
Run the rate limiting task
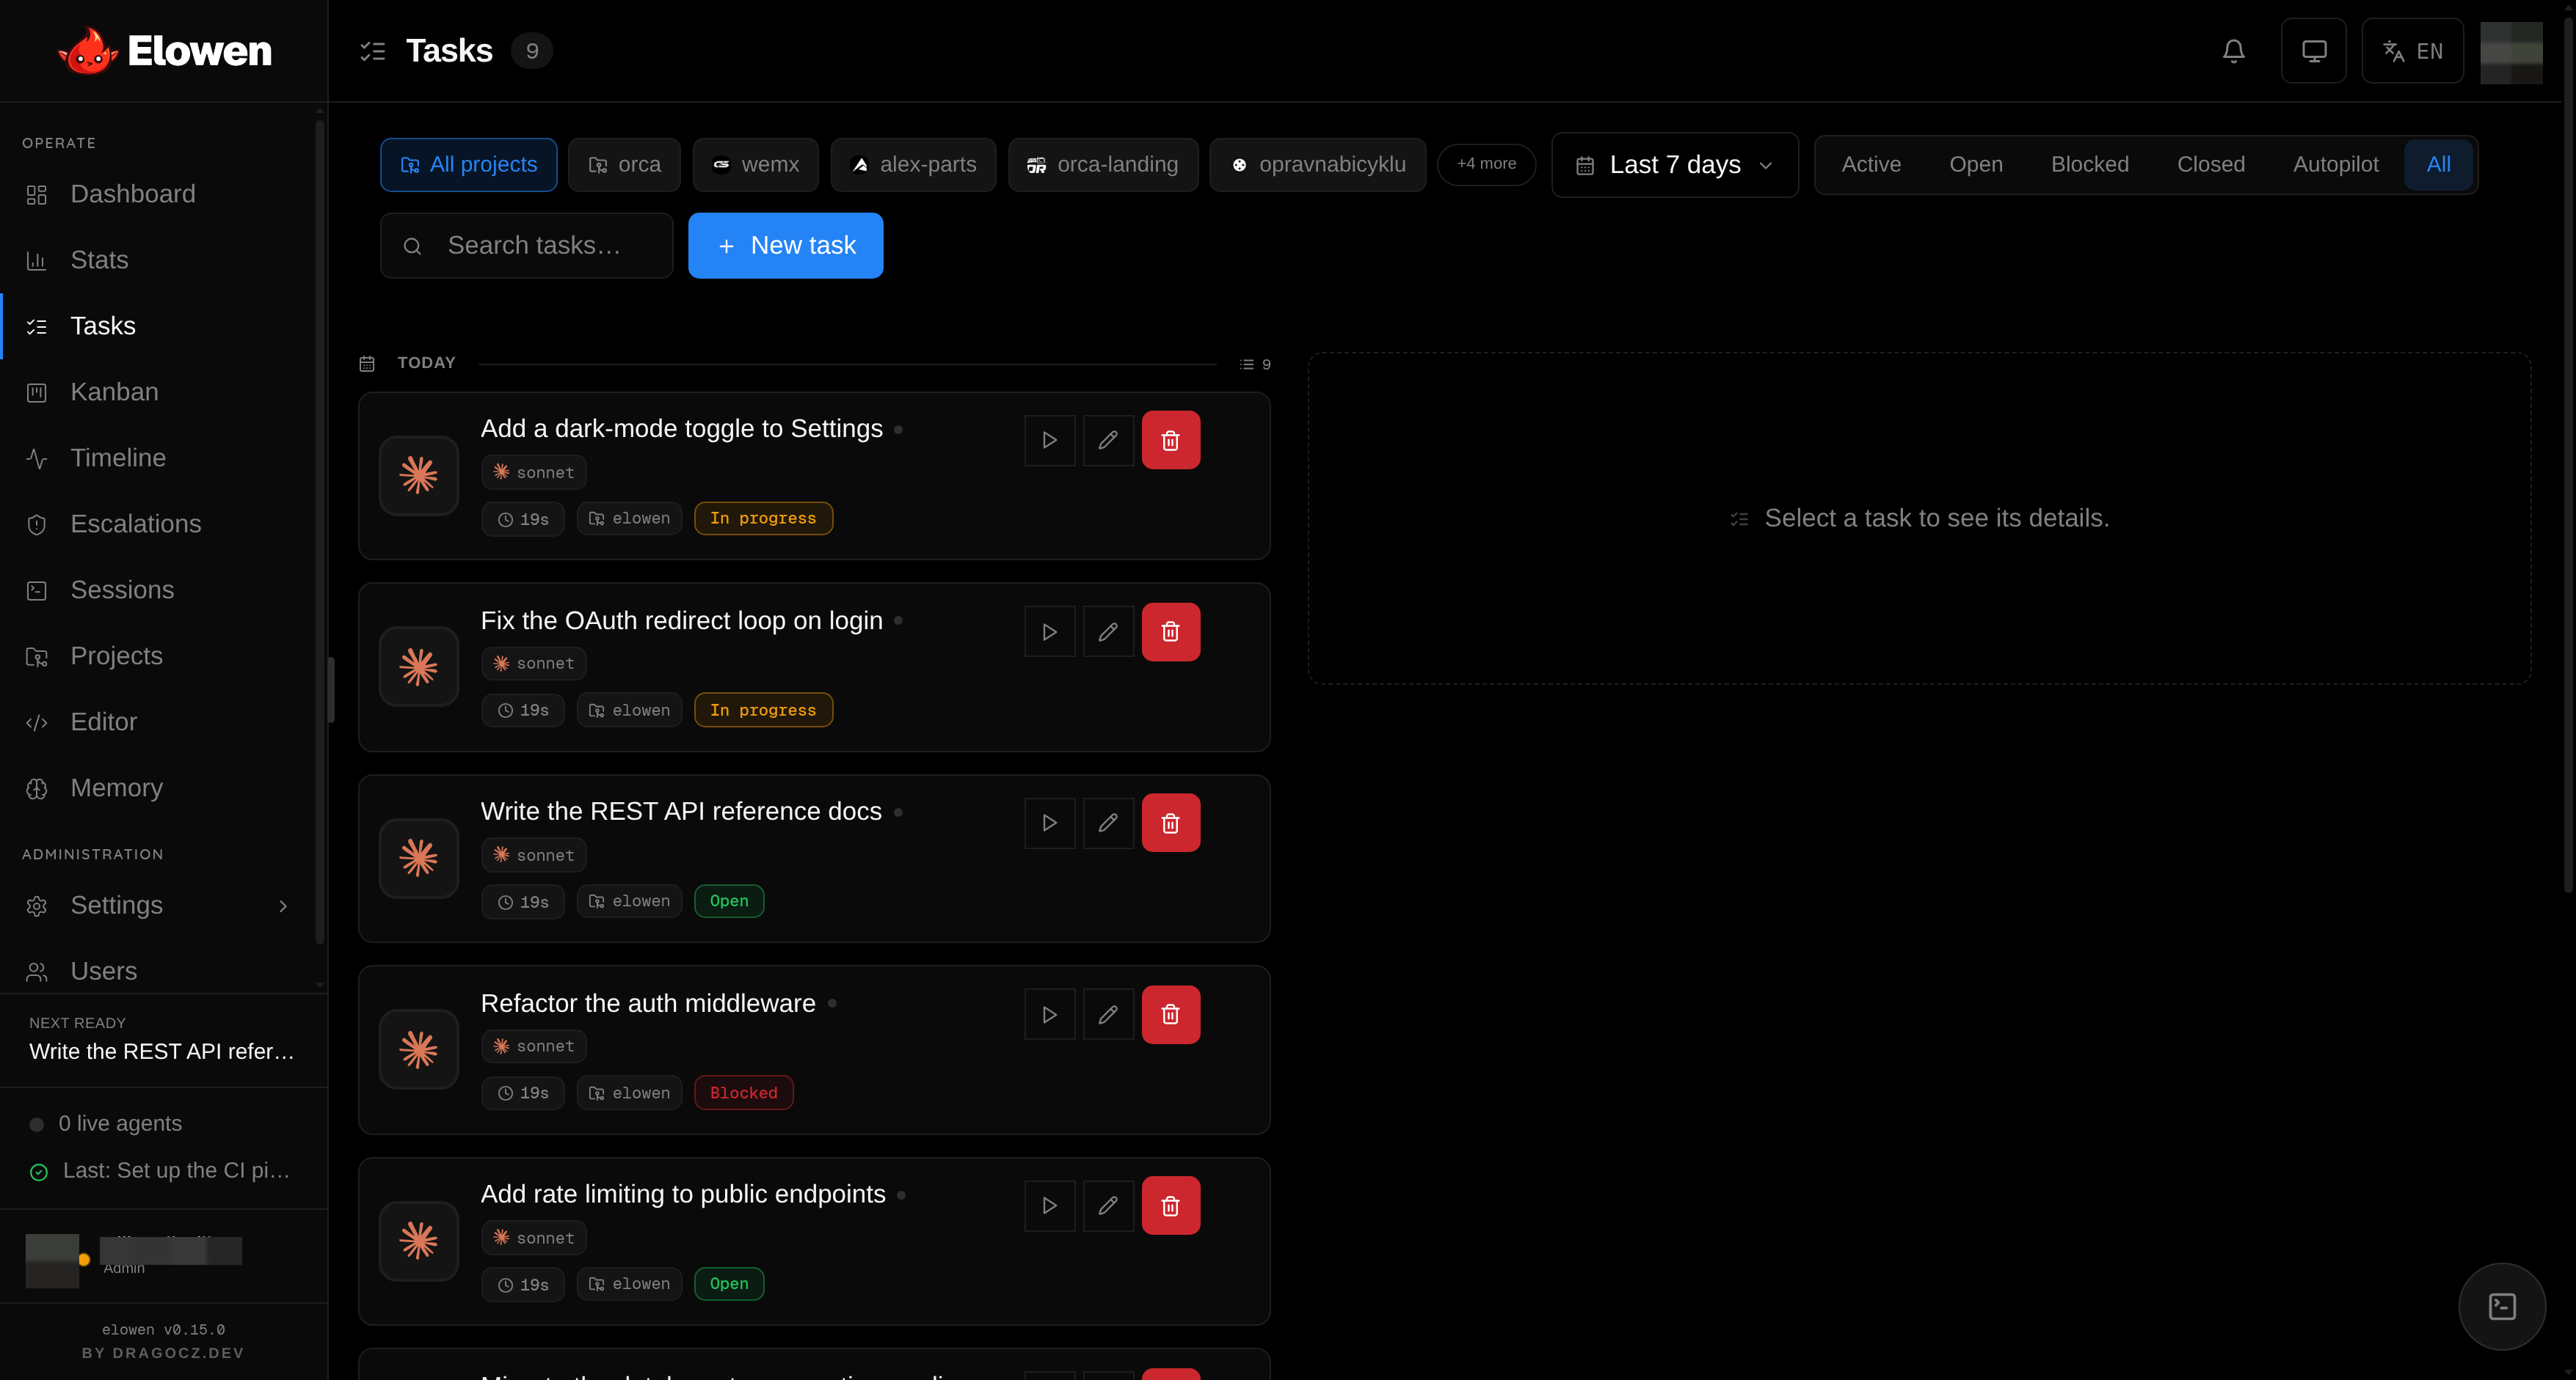pos(1049,1206)
